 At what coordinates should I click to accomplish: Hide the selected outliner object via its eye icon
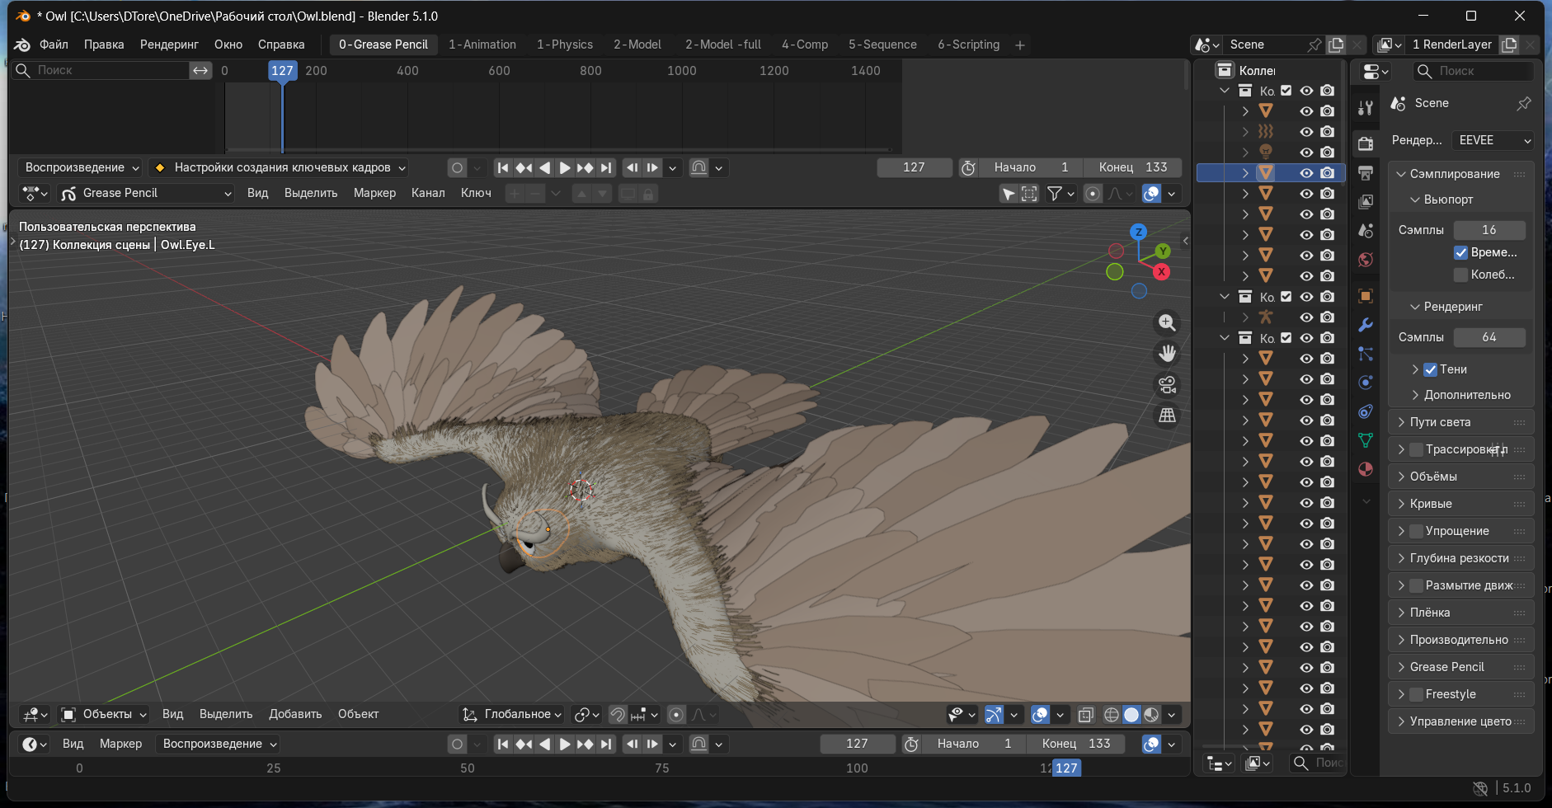click(1306, 173)
